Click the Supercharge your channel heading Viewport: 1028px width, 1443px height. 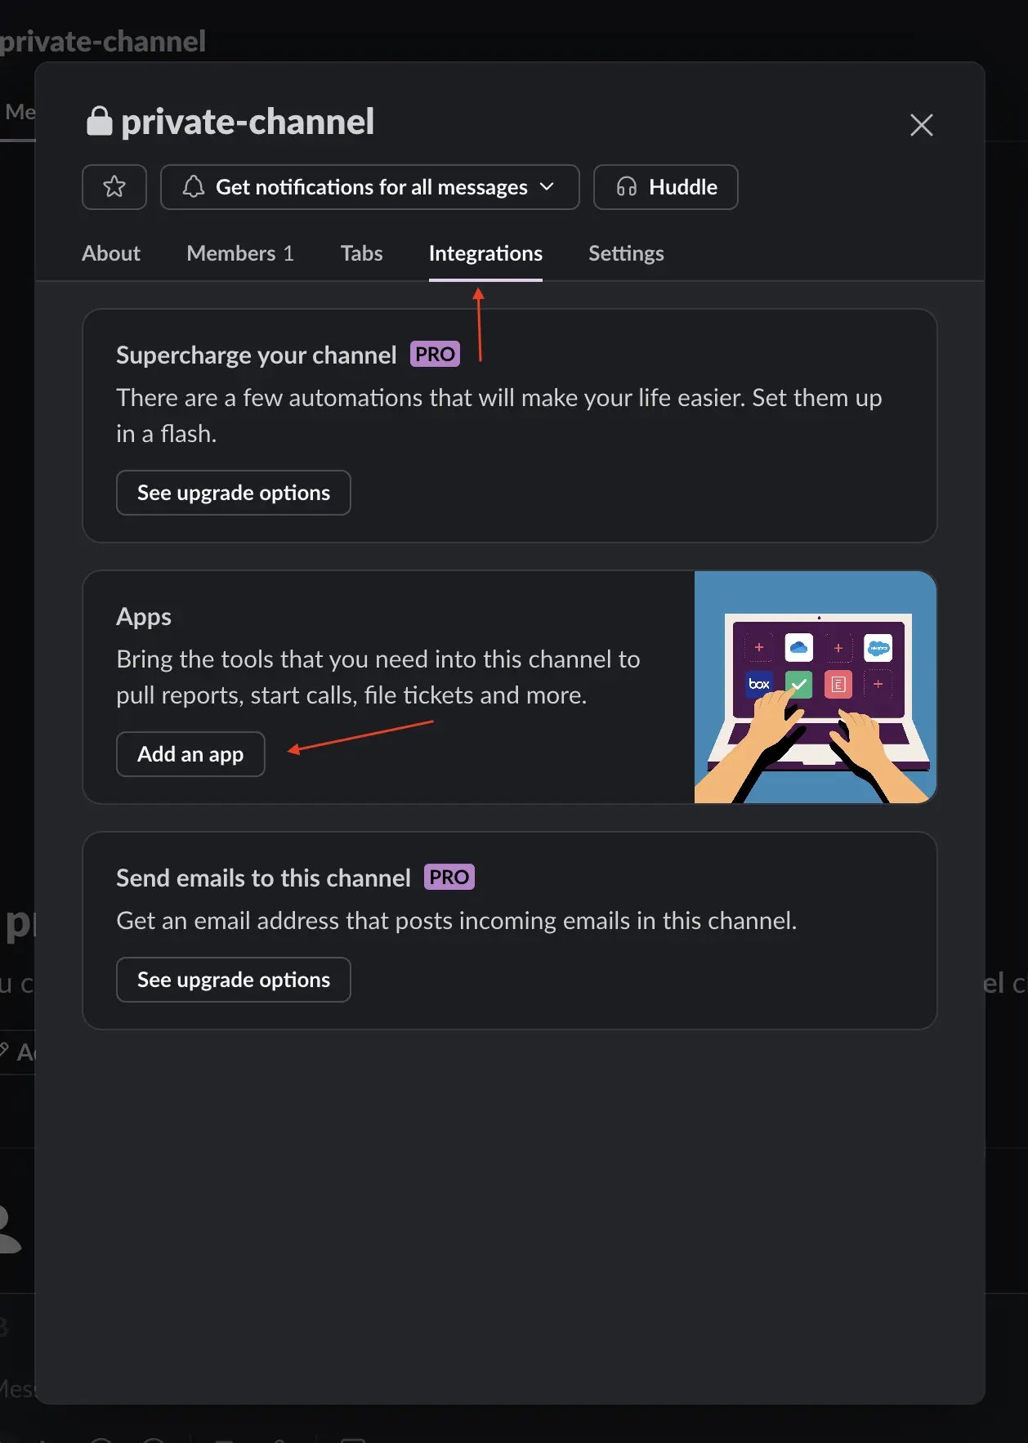pos(257,355)
